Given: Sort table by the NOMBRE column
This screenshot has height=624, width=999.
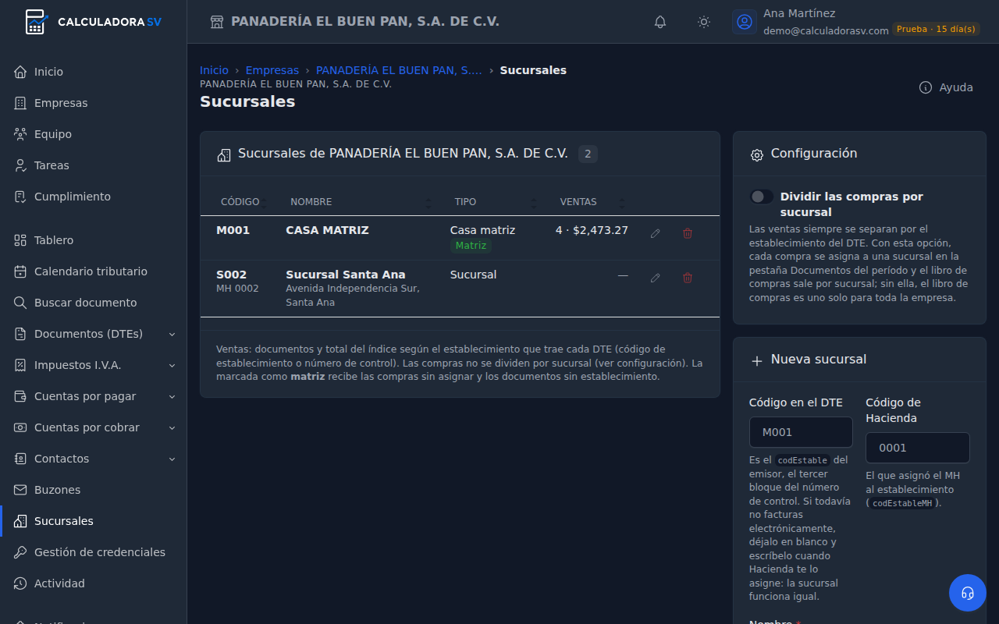Looking at the screenshot, I should [360, 202].
